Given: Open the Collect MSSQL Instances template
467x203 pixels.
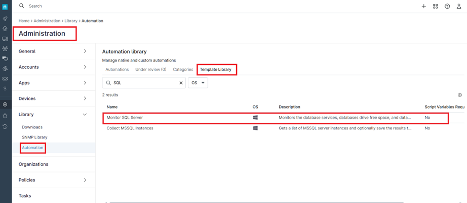Looking at the screenshot, I should click(x=130, y=128).
